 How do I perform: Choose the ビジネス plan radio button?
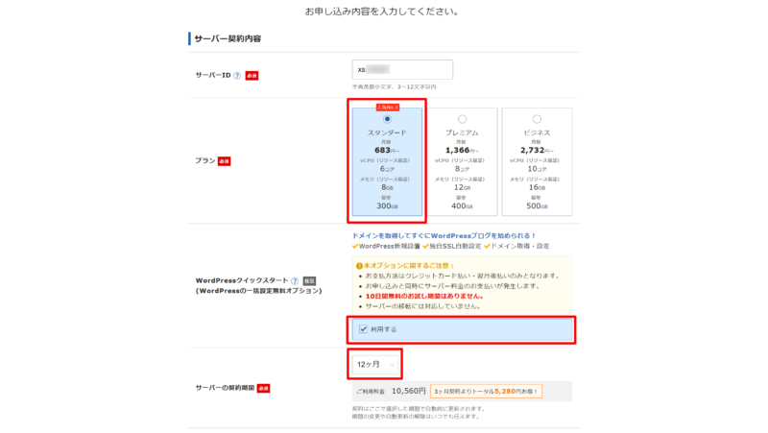(x=537, y=119)
